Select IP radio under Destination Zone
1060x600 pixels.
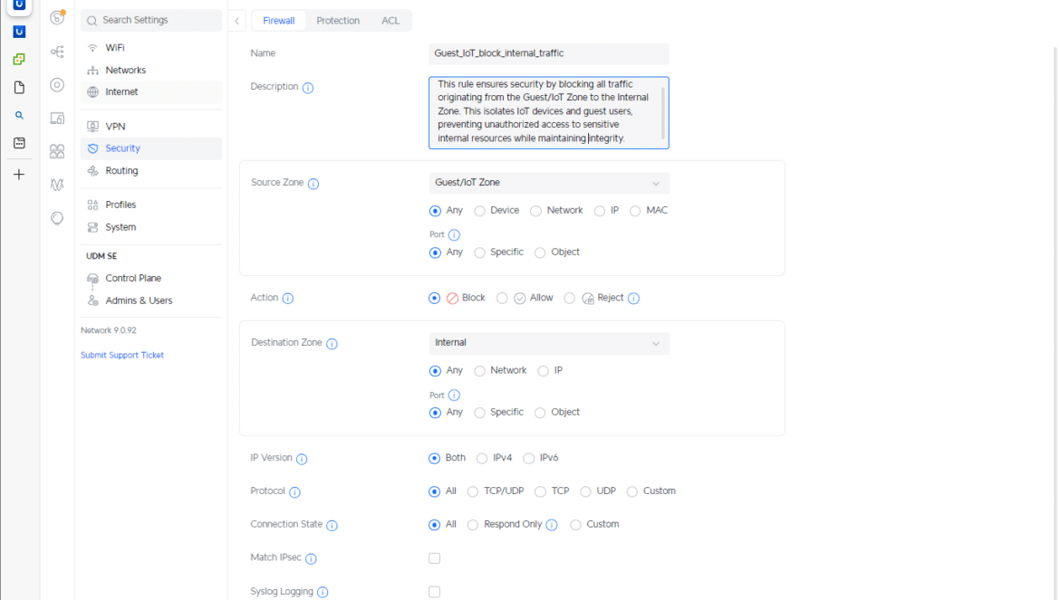click(x=543, y=371)
